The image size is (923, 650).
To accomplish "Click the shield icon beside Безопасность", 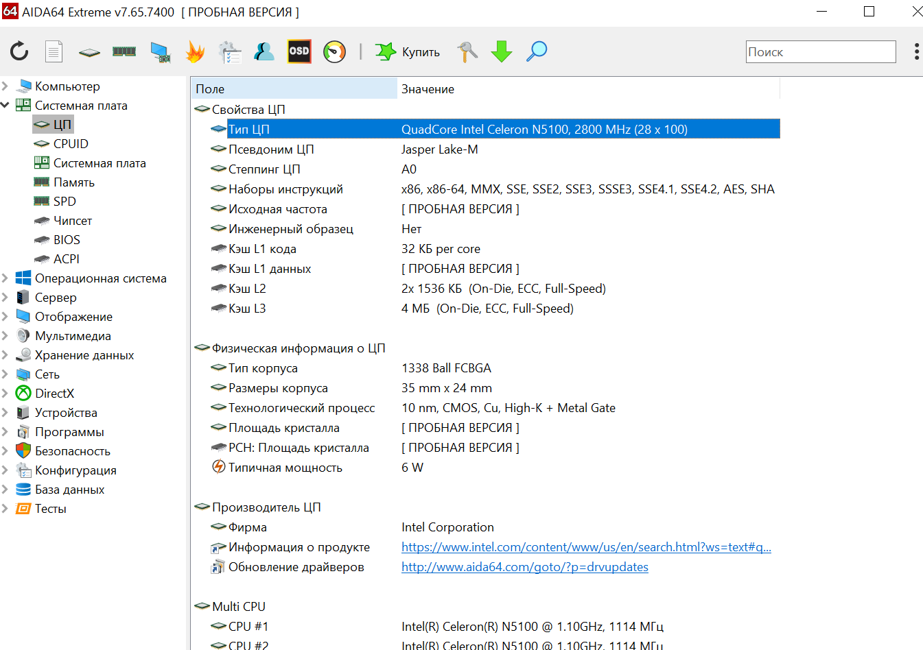I will pyautogui.click(x=23, y=451).
